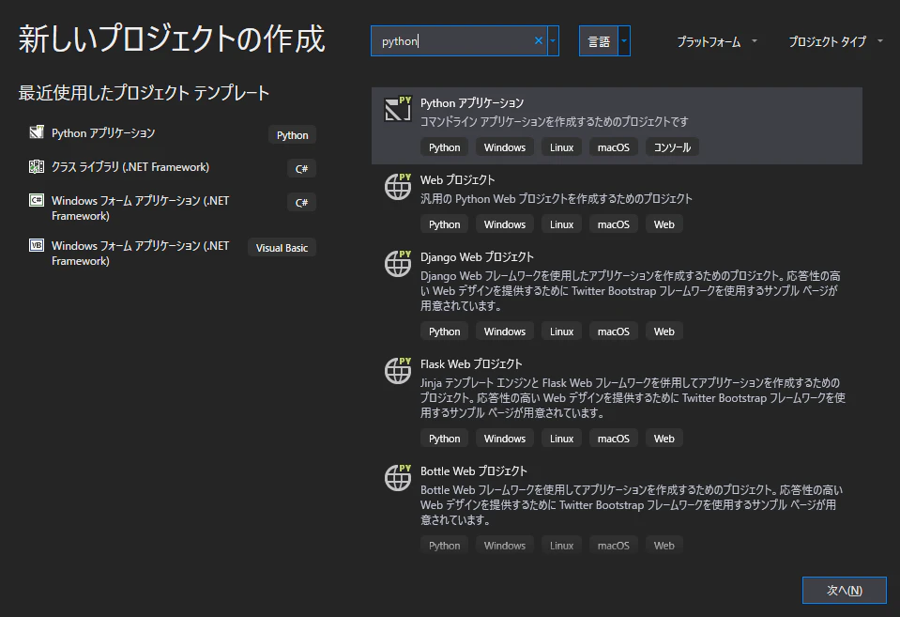This screenshot has width=900, height=617.
Task: Open the プロジェクト タイプ filter dropdown
Action: 835,41
